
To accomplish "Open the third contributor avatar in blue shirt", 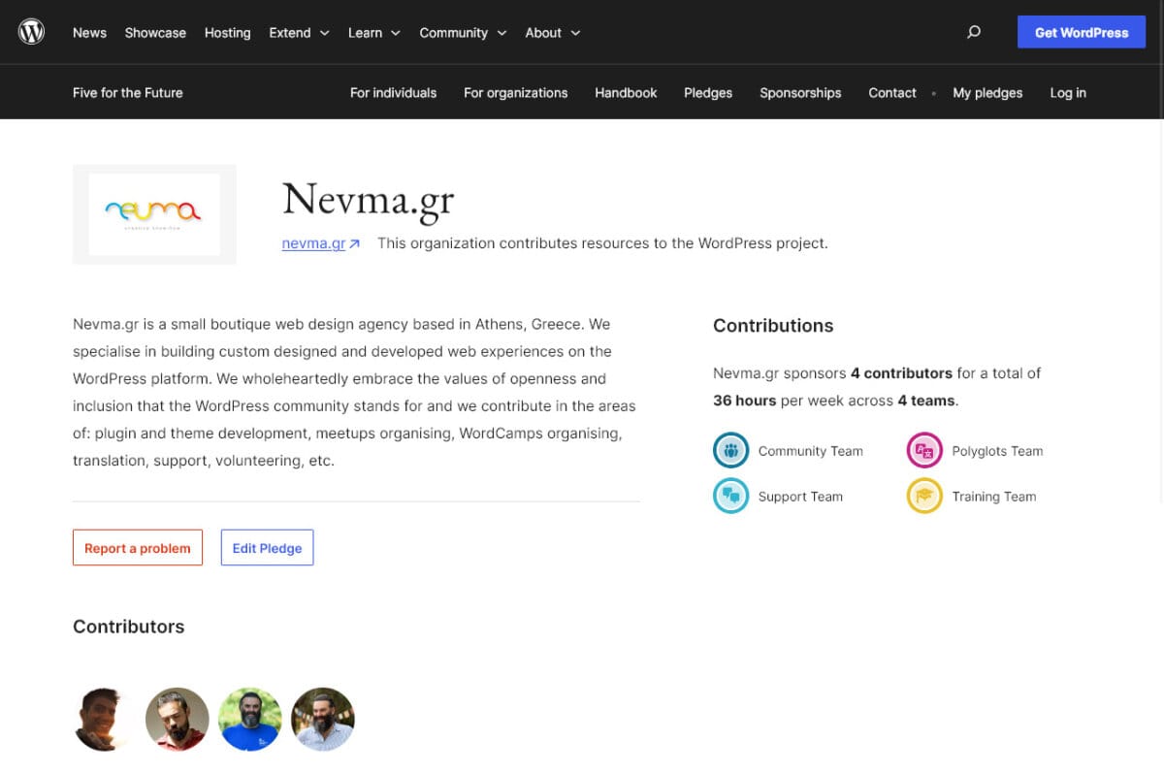I will [250, 720].
